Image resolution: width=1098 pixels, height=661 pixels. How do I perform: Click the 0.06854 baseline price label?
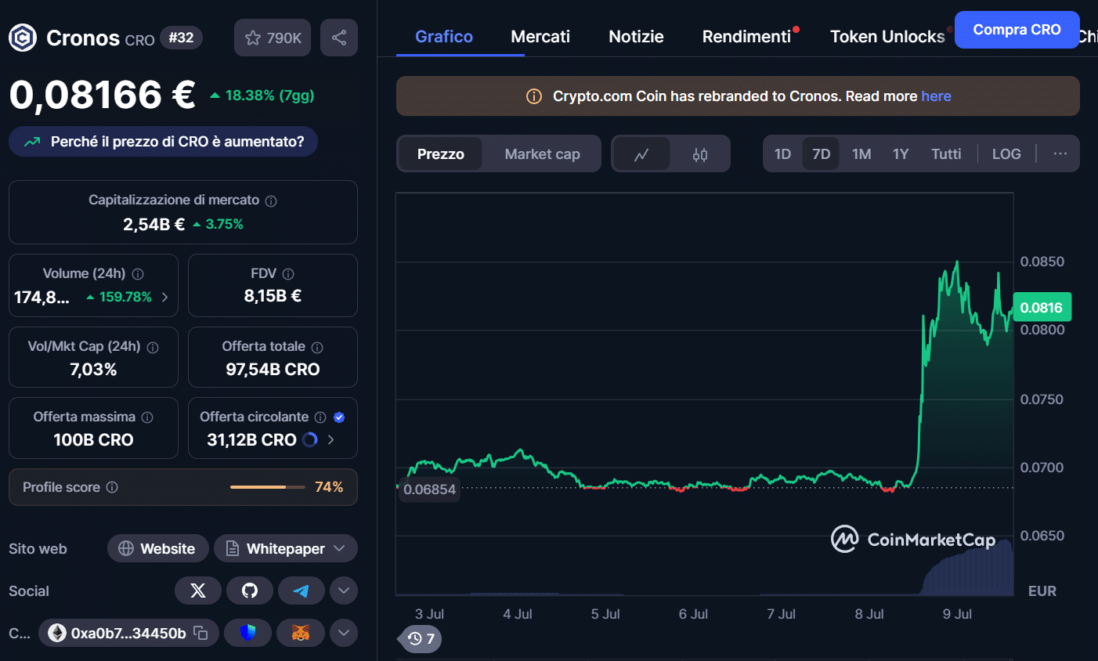click(429, 489)
